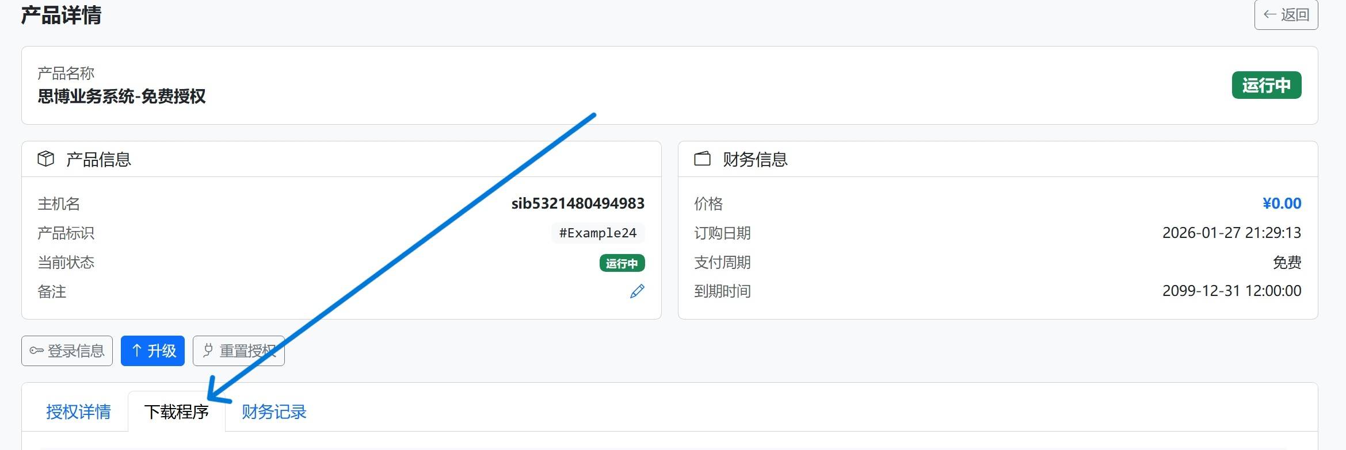The height and width of the screenshot is (450, 1346).
Task: Open the 财务记录 tab
Action: click(274, 411)
